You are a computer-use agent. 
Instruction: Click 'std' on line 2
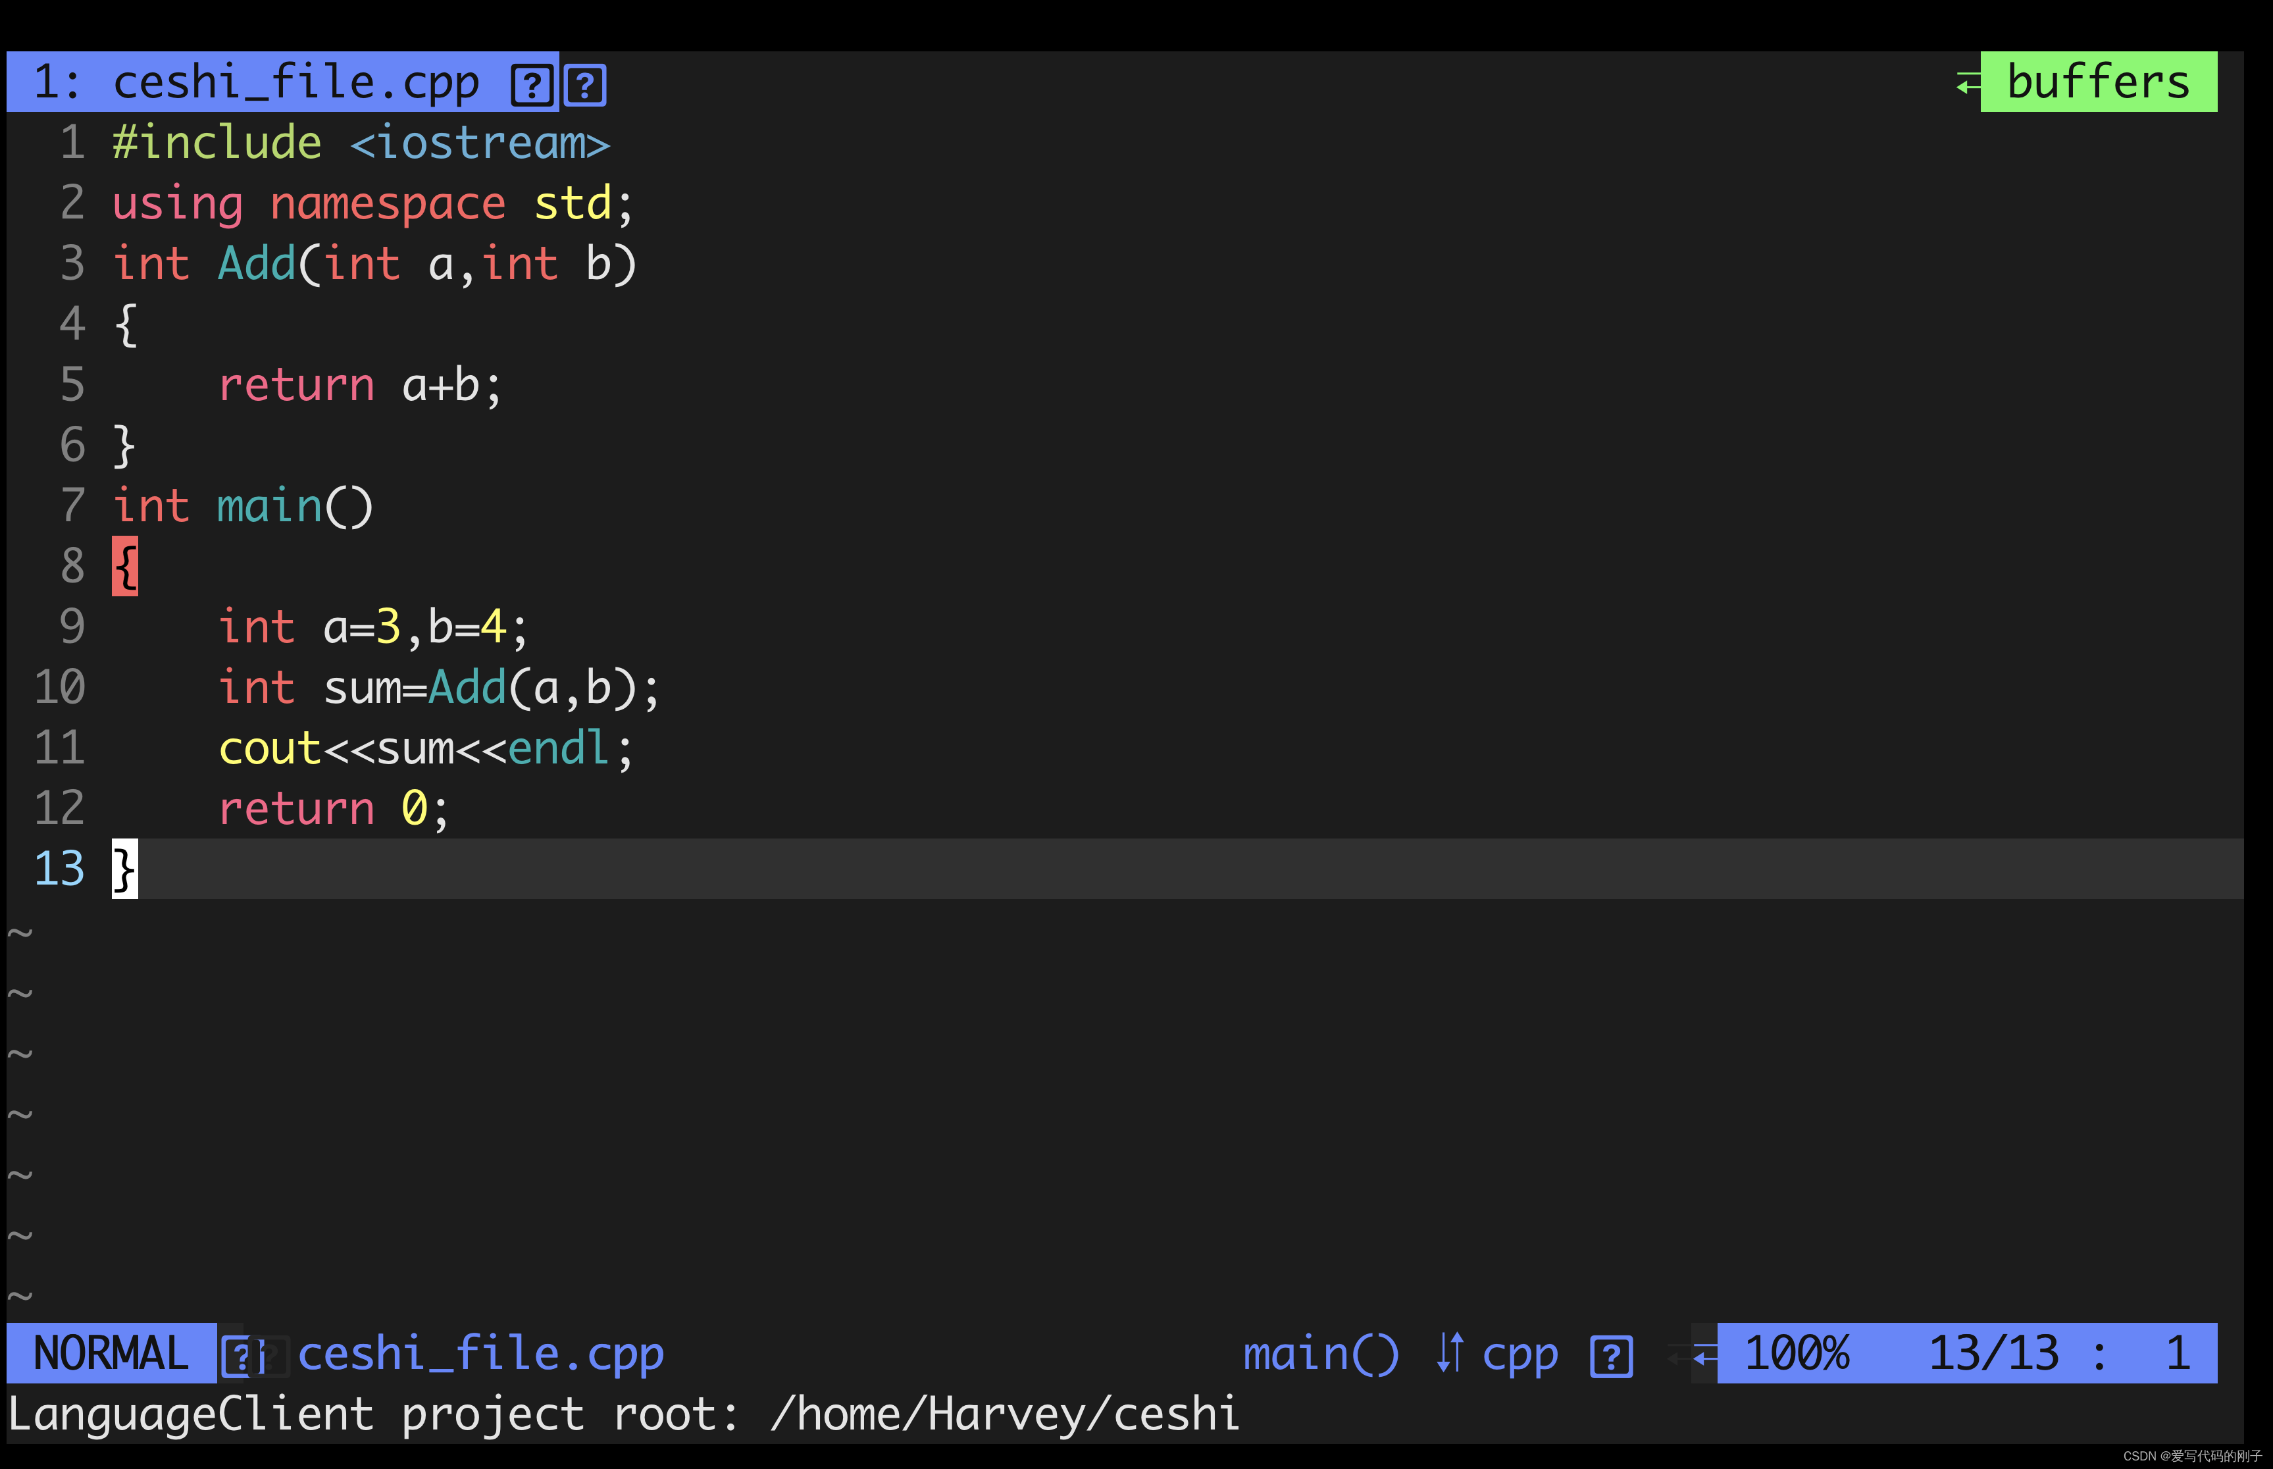(573, 202)
